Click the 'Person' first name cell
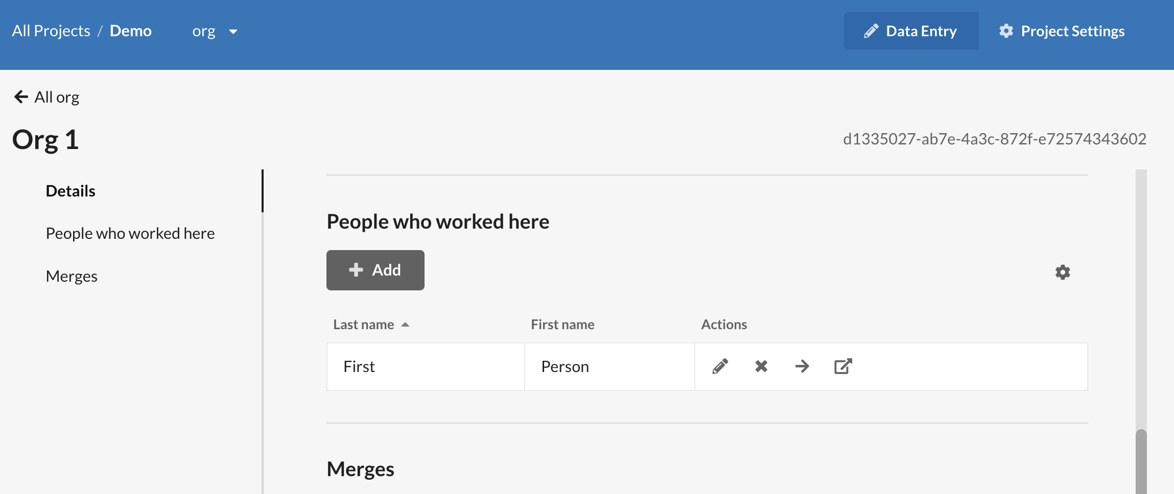 click(x=609, y=366)
